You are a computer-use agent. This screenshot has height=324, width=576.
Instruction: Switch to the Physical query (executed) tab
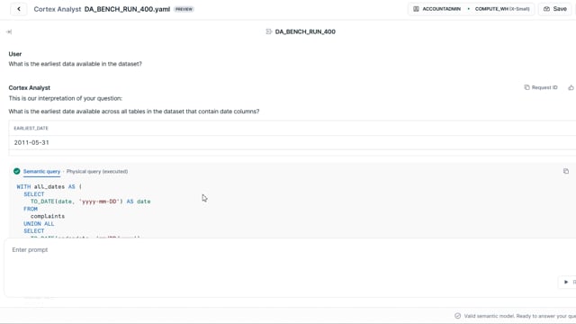[97, 171]
